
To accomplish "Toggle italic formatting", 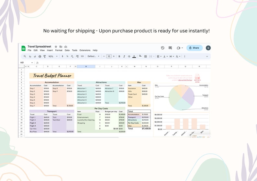I will coord(124,56).
